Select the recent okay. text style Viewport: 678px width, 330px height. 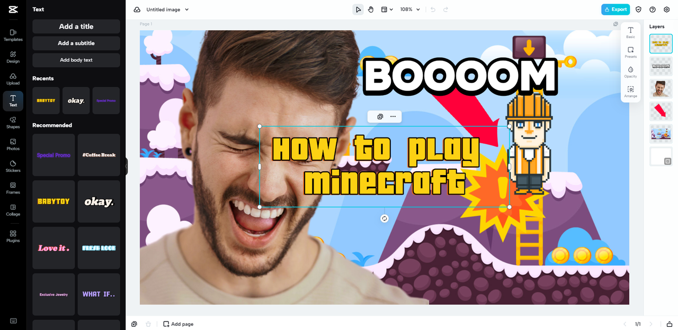tap(76, 100)
